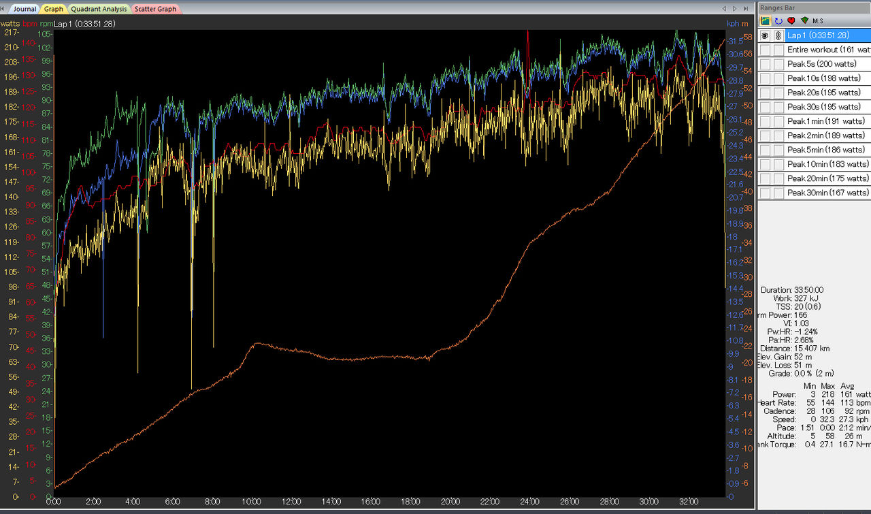871x514 pixels.
Task: Check the second checkbox for Peak 5min
Action: pyautogui.click(x=778, y=150)
